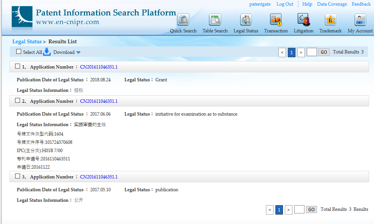Open the Litigation siren icon

coord(303,20)
